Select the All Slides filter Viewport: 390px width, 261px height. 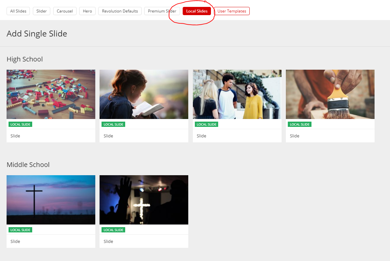click(18, 11)
